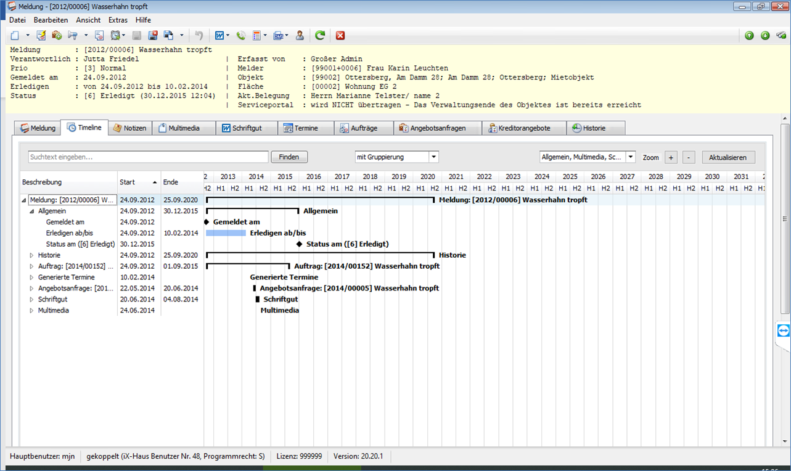Click the Zoom plus button
The width and height of the screenshot is (791, 471).
coord(671,157)
